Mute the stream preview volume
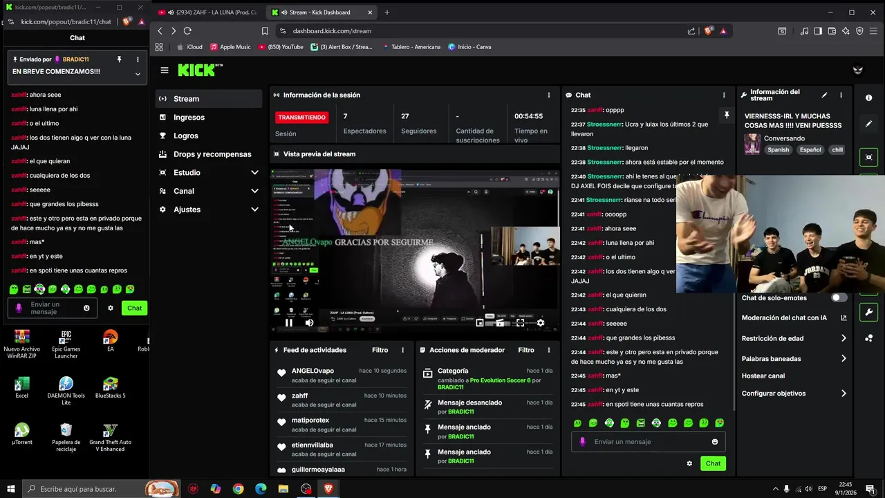Screen dimensions: 885x498 [x=309, y=322]
